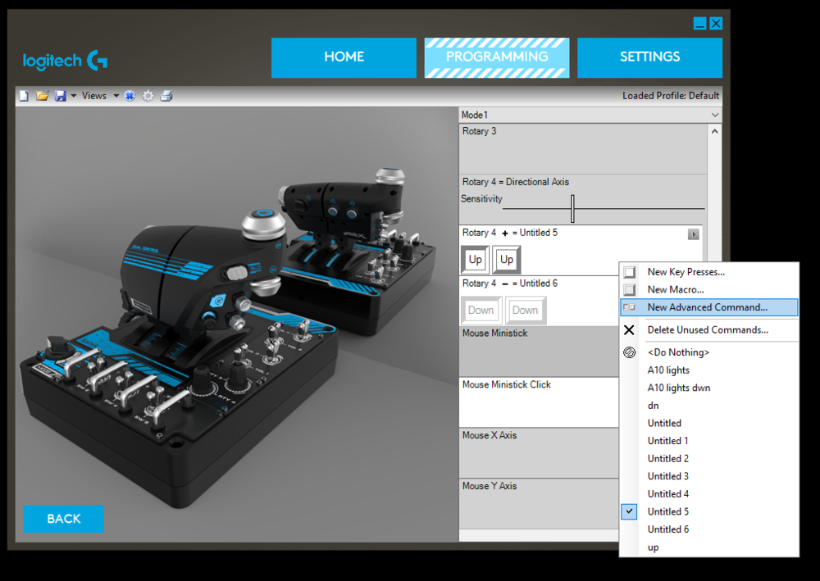
Task: Select the Mouse X Axis cell
Action: 539,452
